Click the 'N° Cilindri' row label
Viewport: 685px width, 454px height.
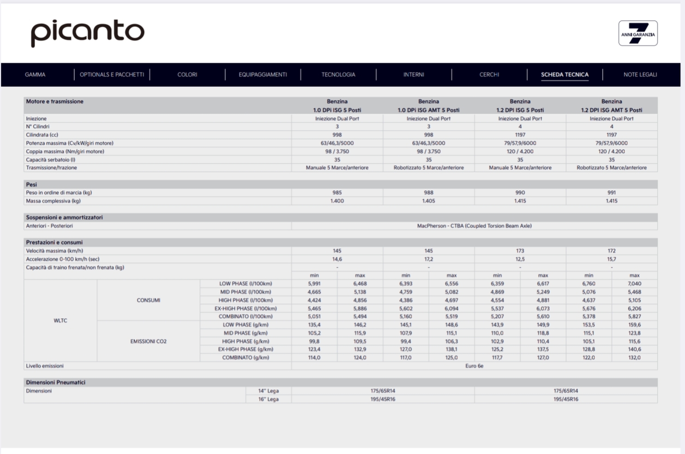click(37, 127)
